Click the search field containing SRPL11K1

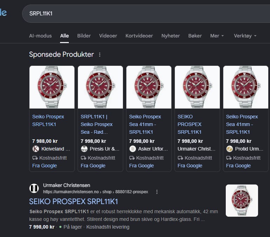click(146, 14)
